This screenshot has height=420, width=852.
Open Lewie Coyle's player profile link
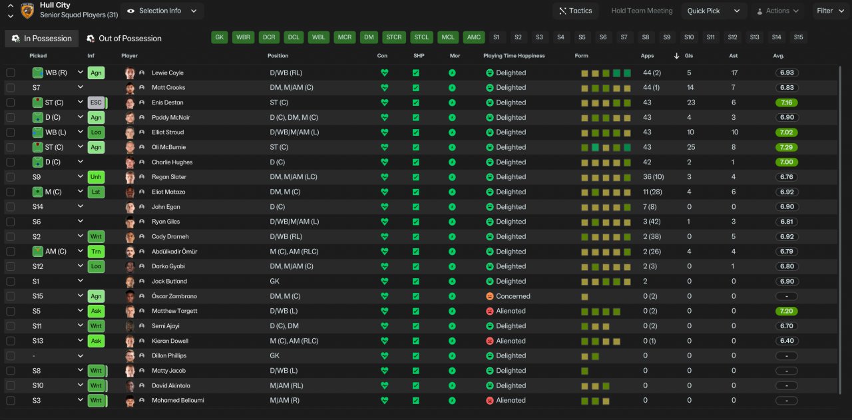(x=168, y=73)
